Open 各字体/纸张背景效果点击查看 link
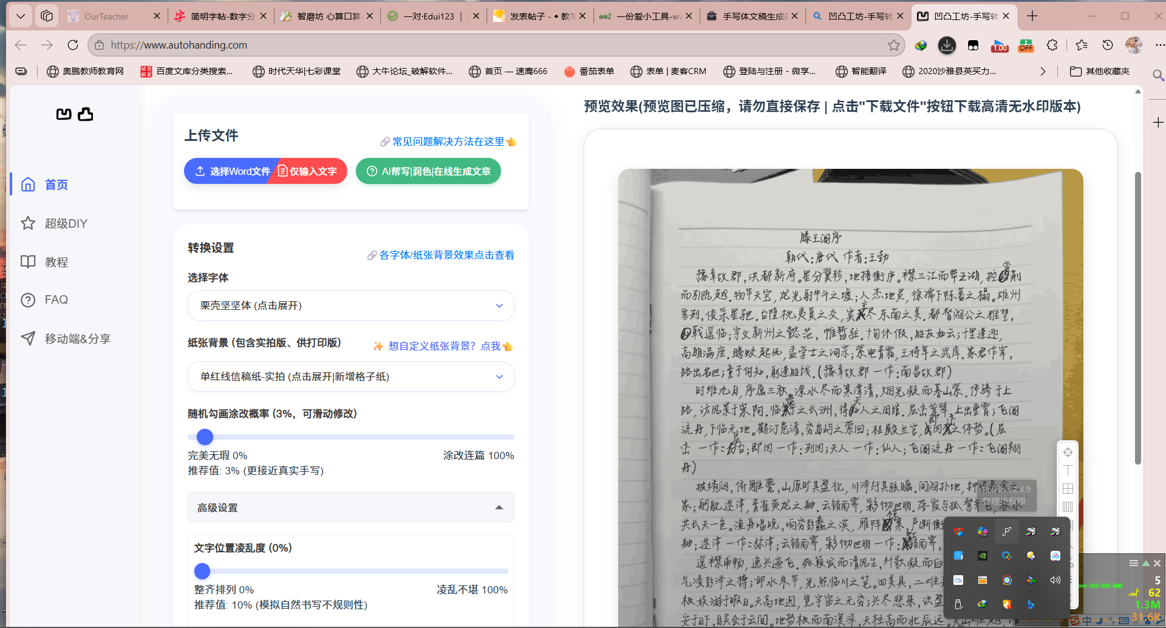 click(x=446, y=255)
